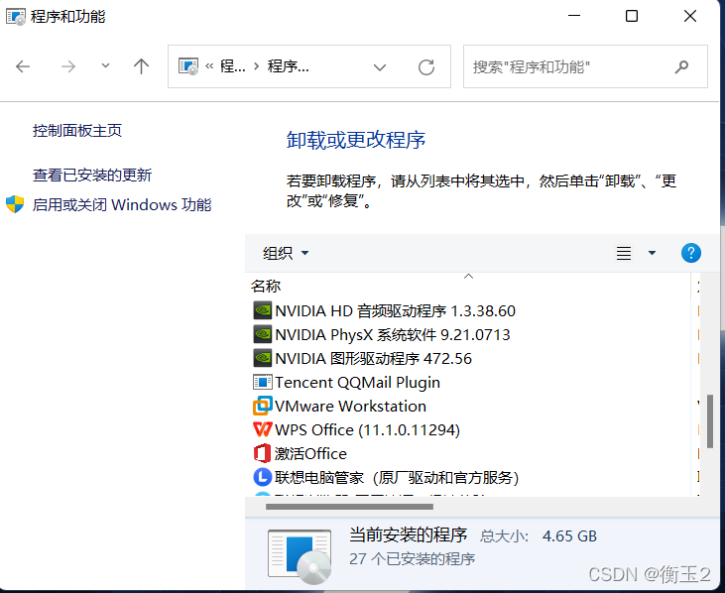Image resolution: width=725 pixels, height=593 pixels.
Task: Click the search box for 程序和功能
Action: (x=585, y=66)
